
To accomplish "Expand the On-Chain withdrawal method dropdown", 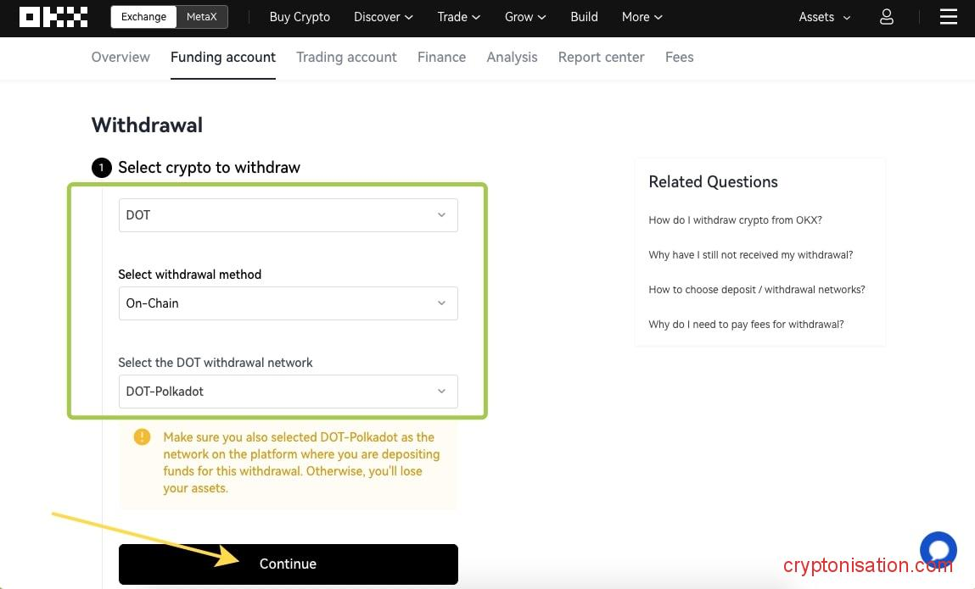I will (288, 303).
